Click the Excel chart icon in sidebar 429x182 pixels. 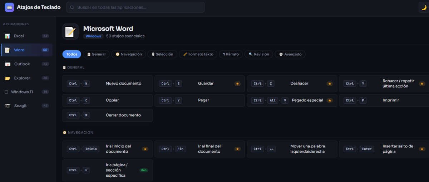point(8,36)
